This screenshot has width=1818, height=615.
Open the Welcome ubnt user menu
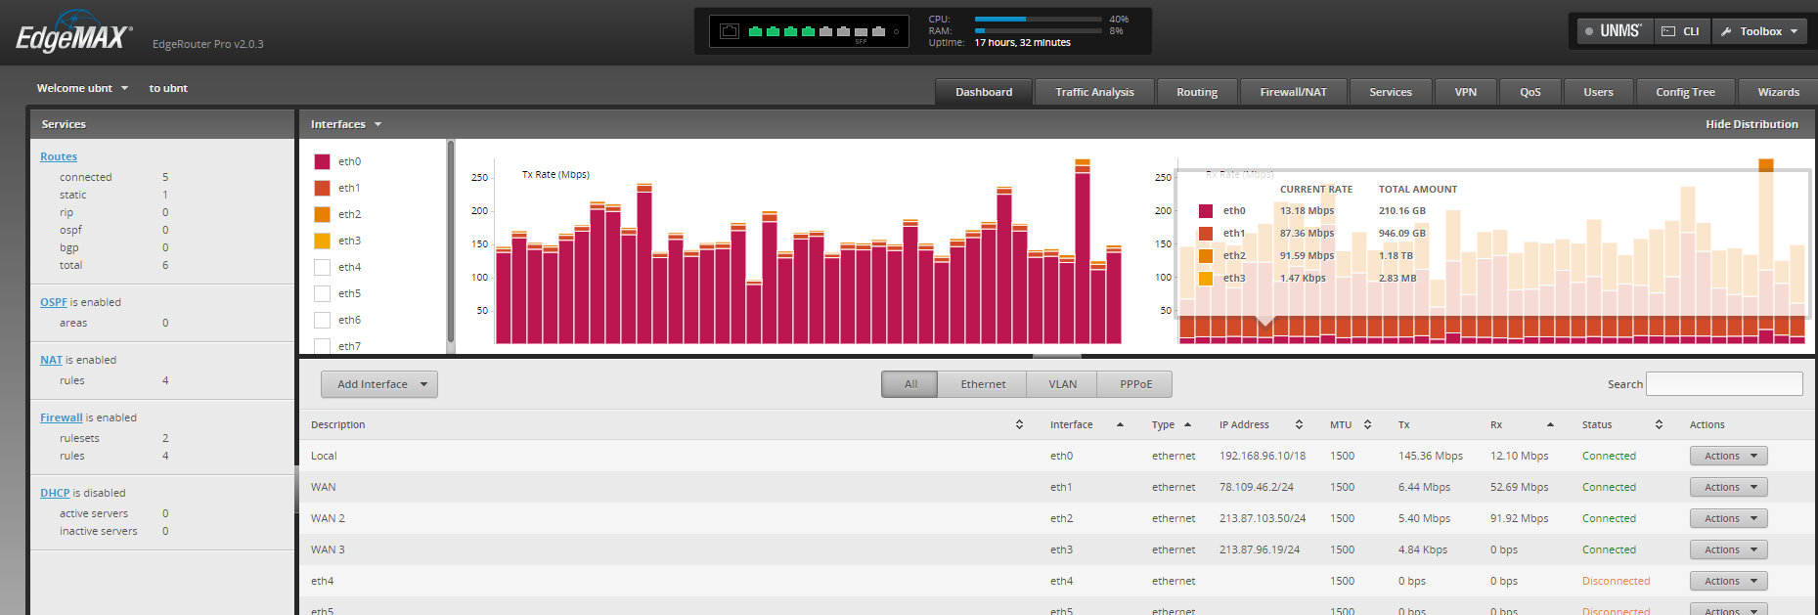[82, 88]
